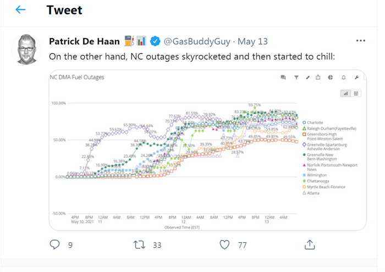Open the tweet's three-dot more menu
Viewport: 385px width, 272px height.
click(x=361, y=41)
